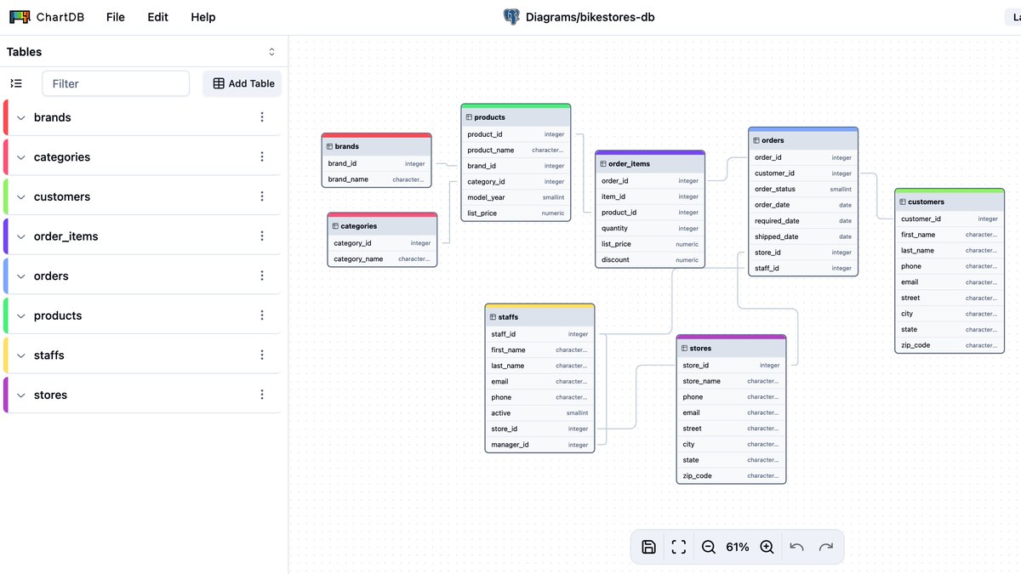Click the 61% zoom level button
The width and height of the screenshot is (1021, 574).
click(738, 547)
